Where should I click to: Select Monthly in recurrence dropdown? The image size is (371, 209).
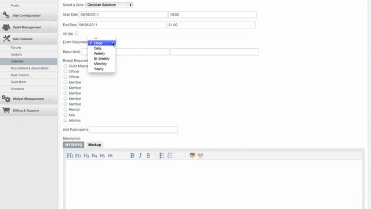(x=102, y=64)
